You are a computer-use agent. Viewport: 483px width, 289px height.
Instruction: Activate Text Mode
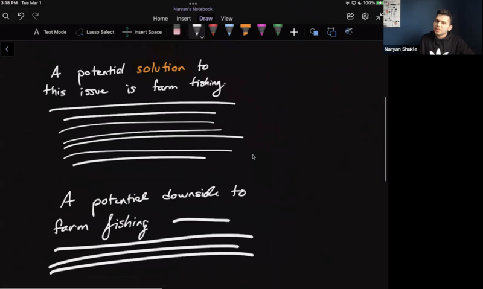pyautogui.click(x=50, y=32)
